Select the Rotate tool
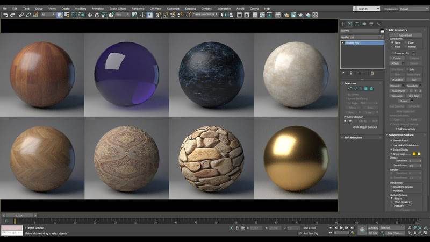 point(97,16)
